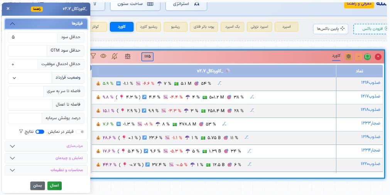The height and width of the screenshot is (195, 390).
Task: Click the حداقل سود OTM input field
Action: [x=46, y=50]
